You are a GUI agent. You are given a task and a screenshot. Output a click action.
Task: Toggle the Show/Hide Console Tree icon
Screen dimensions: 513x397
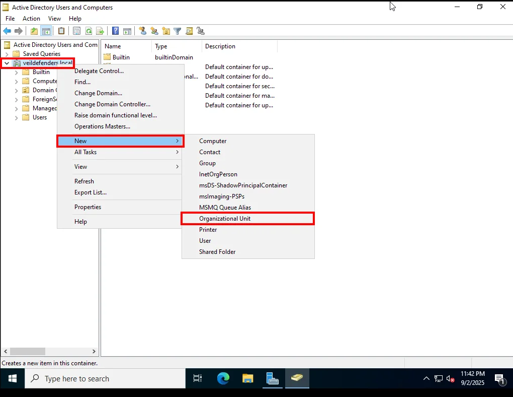46,31
